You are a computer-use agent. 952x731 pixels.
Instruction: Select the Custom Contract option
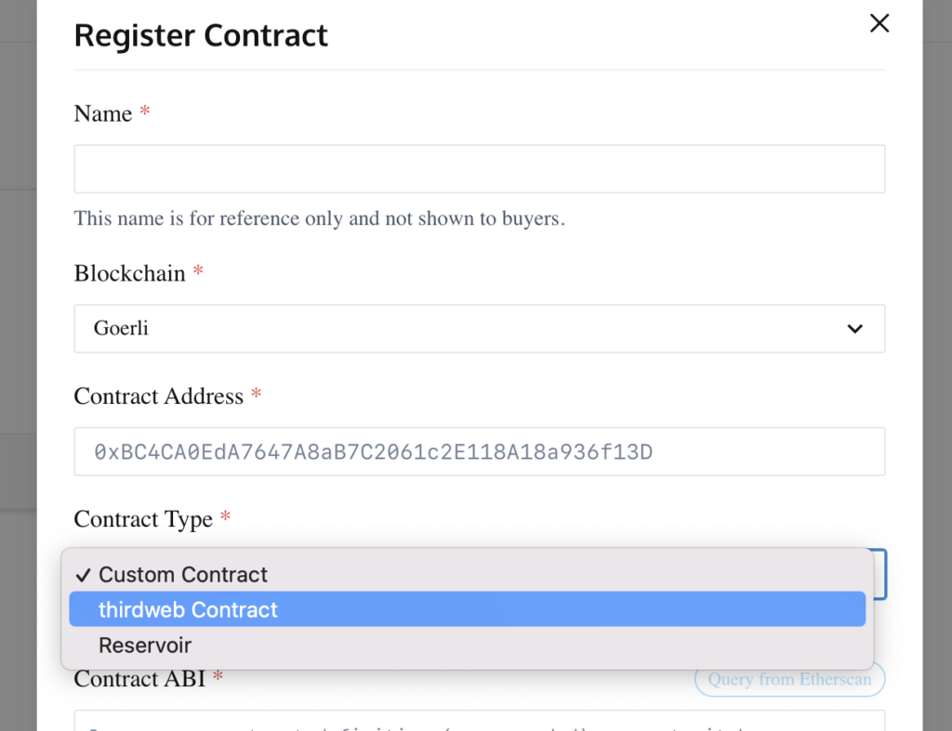pyautogui.click(x=183, y=575)
